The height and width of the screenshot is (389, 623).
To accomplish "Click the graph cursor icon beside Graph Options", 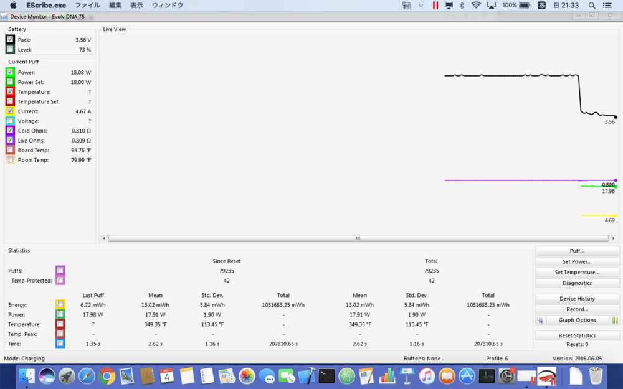I will click(540, 320).
